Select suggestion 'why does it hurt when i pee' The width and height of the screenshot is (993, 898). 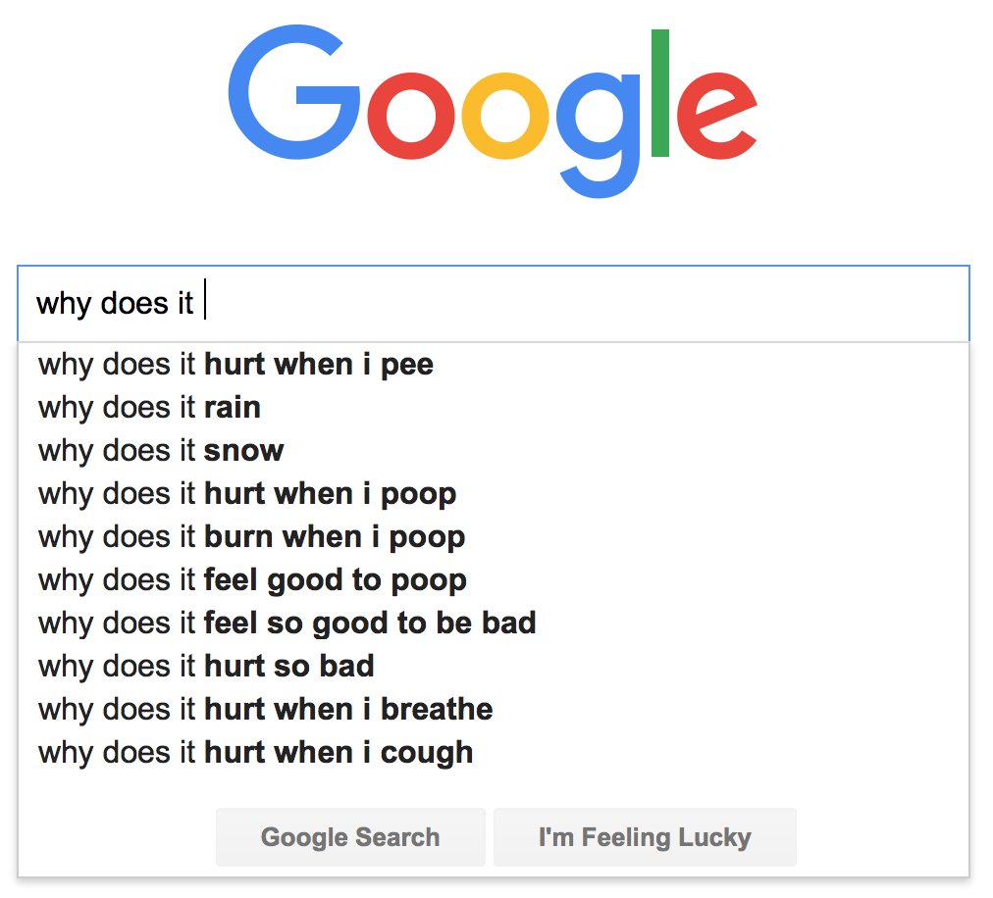[x=235, y=365]
